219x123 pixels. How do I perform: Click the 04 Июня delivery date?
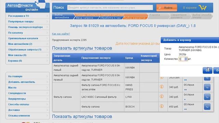pyautogui.click(x=189, y=95)
